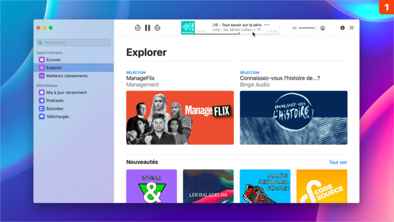Viewport: 394px width, 222px height.
Task: Click the Meilleurs classements icon
Action: coord(42,75)
